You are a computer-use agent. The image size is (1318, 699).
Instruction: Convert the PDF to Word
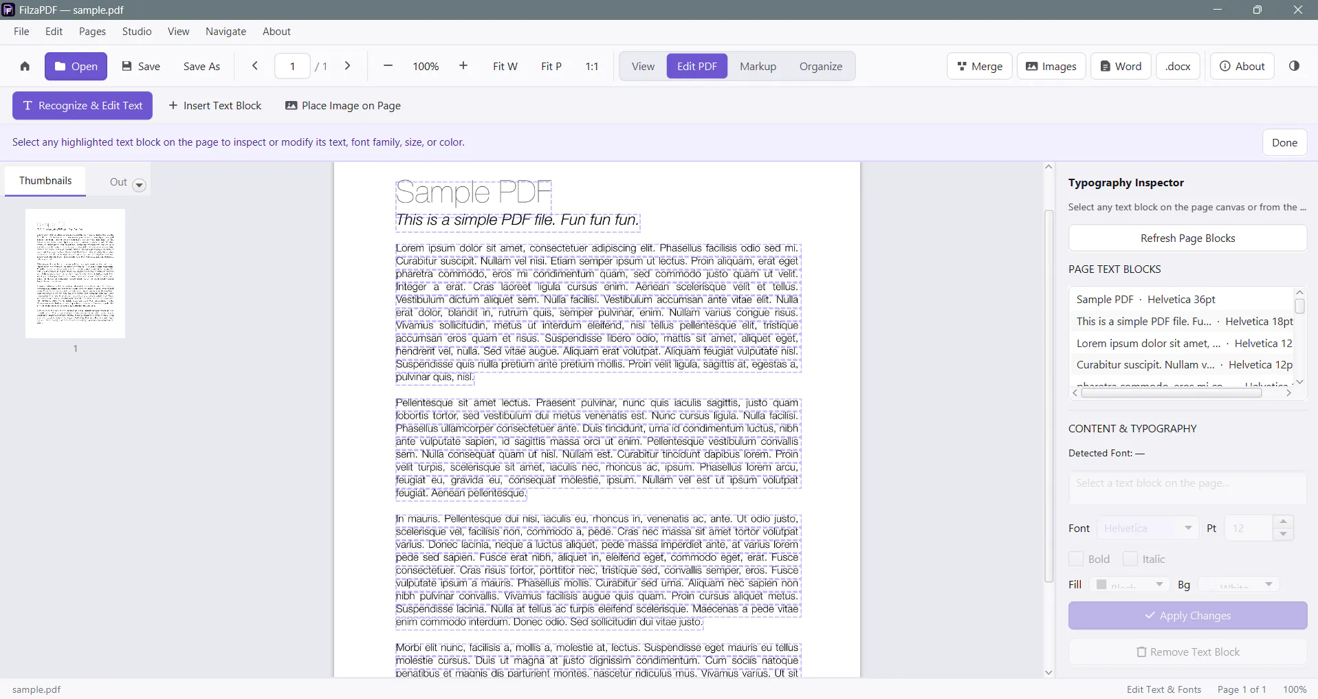click(x=1121, y=66)
